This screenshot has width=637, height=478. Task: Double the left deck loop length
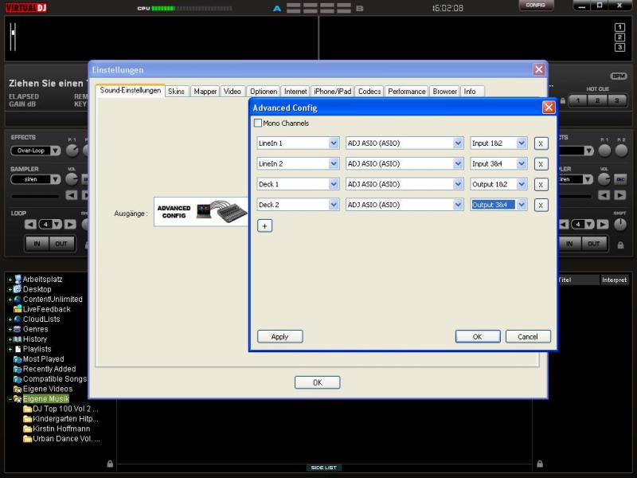click(70, 225)
